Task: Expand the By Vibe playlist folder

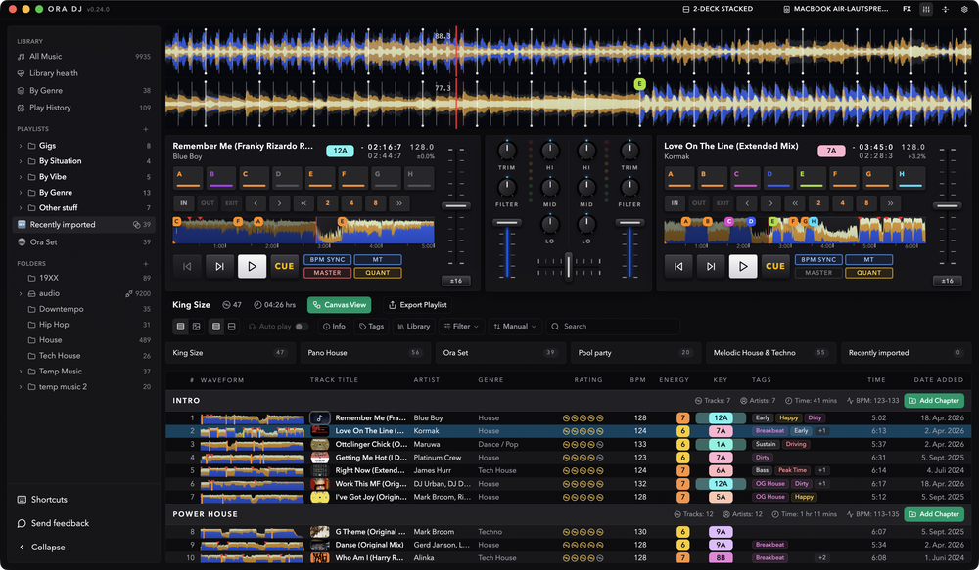Action: click(x=20, y=177)
